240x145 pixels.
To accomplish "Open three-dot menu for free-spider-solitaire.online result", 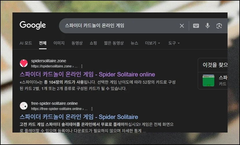I will coord(92,109).
